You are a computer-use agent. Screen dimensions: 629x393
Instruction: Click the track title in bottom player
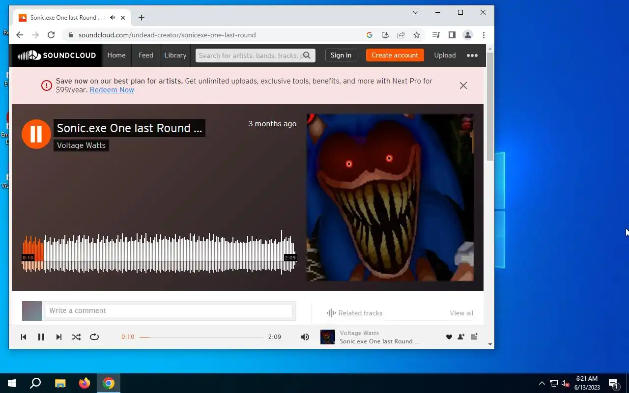coord(380,341)
